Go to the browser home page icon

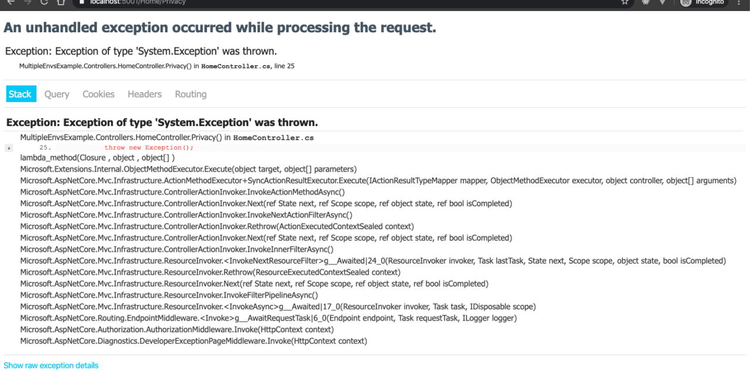61,2
